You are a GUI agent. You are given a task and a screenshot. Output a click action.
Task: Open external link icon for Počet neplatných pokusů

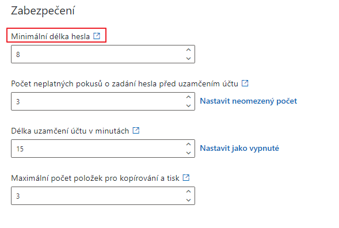pyautogui.click(x=245, y=83)
